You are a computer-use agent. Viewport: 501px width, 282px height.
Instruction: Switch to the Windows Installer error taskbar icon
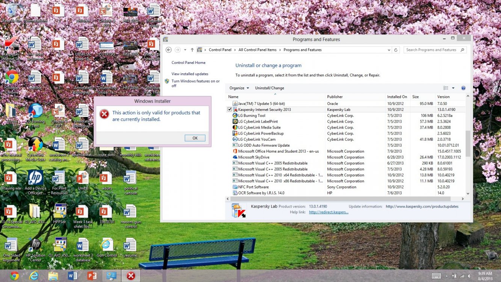(130, 276)
